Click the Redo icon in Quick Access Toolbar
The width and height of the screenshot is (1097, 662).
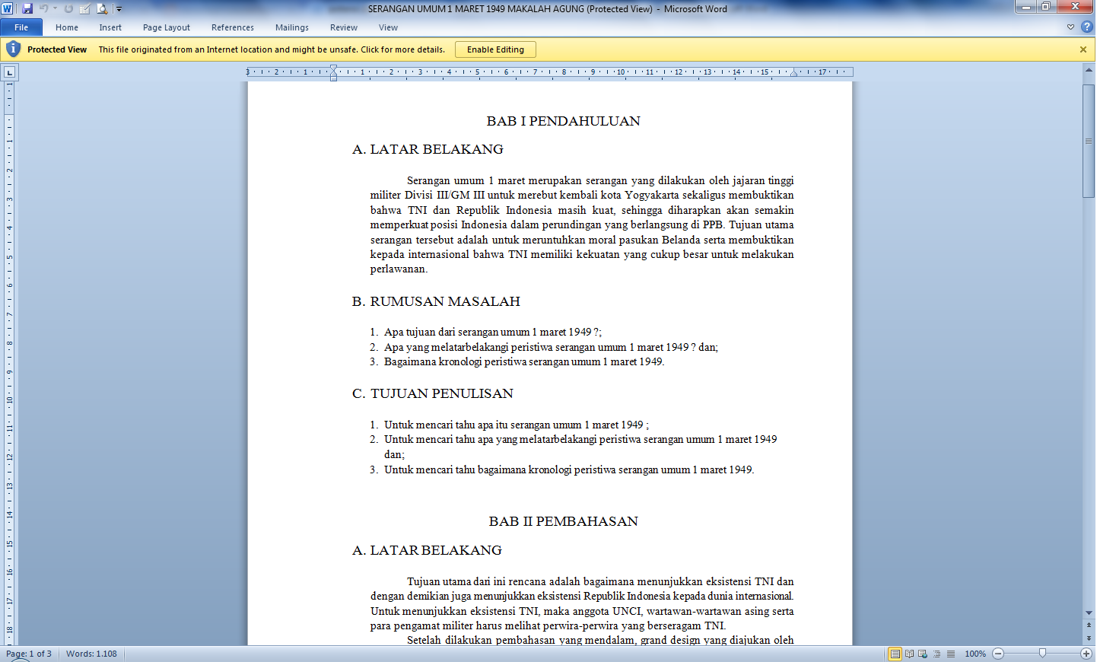point(68,8)
